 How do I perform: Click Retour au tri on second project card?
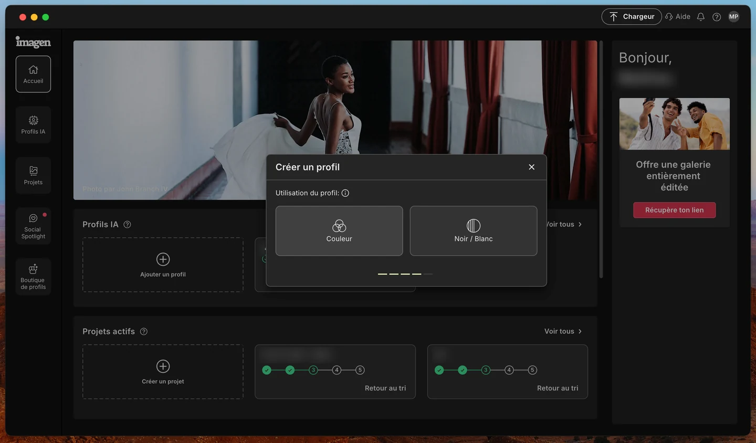(x=558, y=388)
